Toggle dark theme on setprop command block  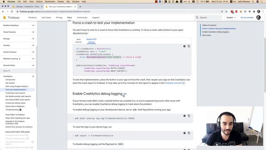pos(185,116)
